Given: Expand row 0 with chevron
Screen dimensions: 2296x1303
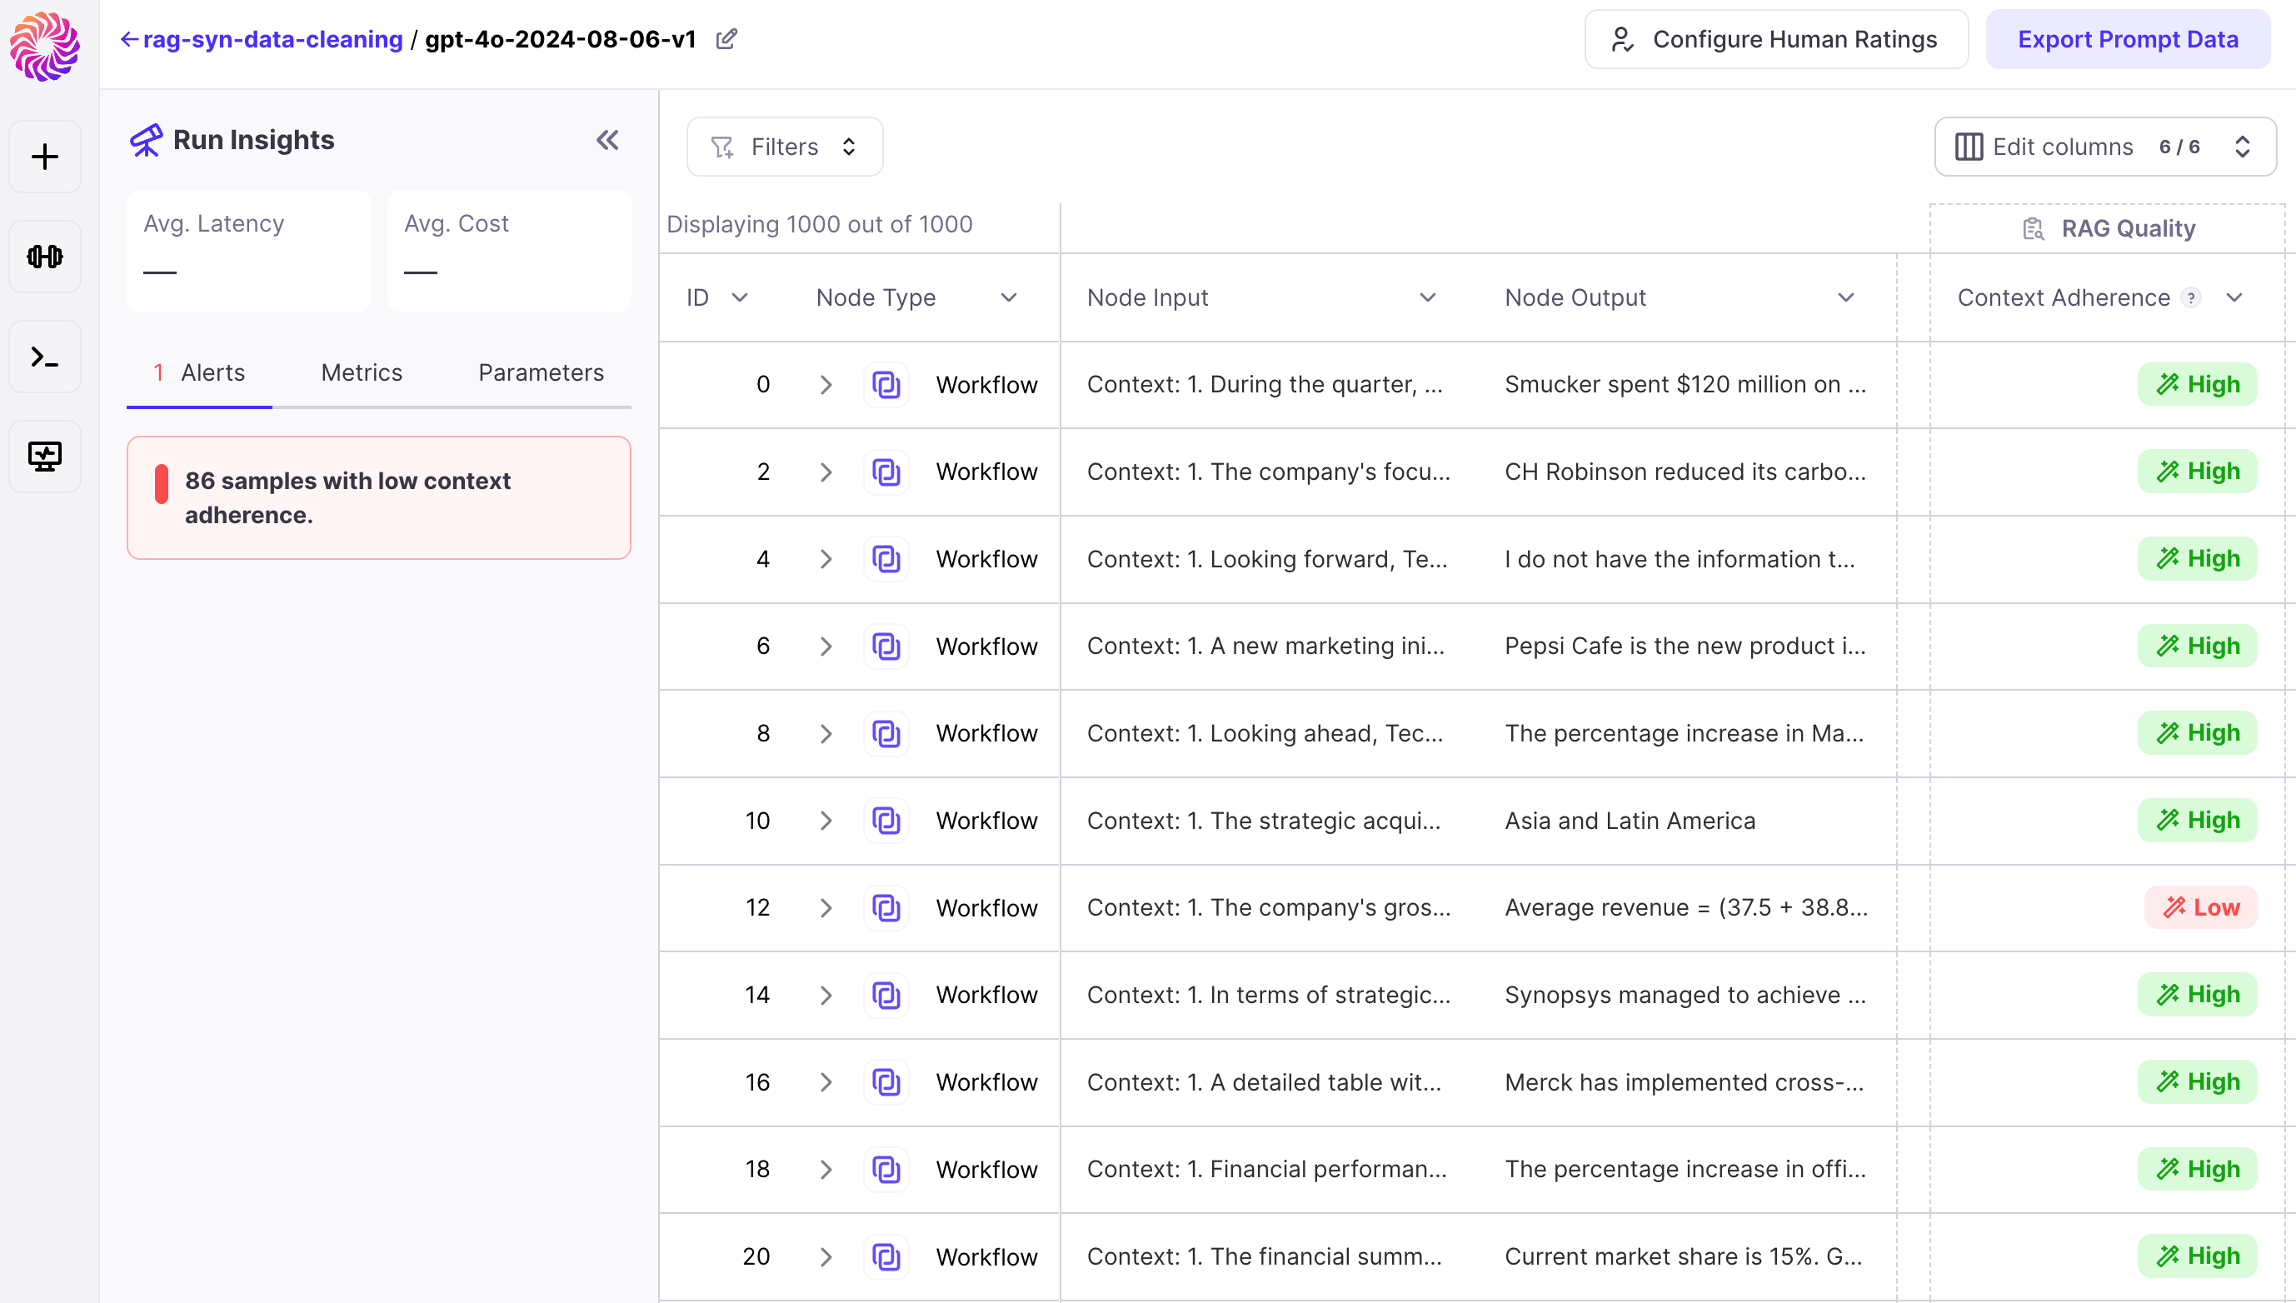Looking at the screenshot, I should [x=826, y=385].
